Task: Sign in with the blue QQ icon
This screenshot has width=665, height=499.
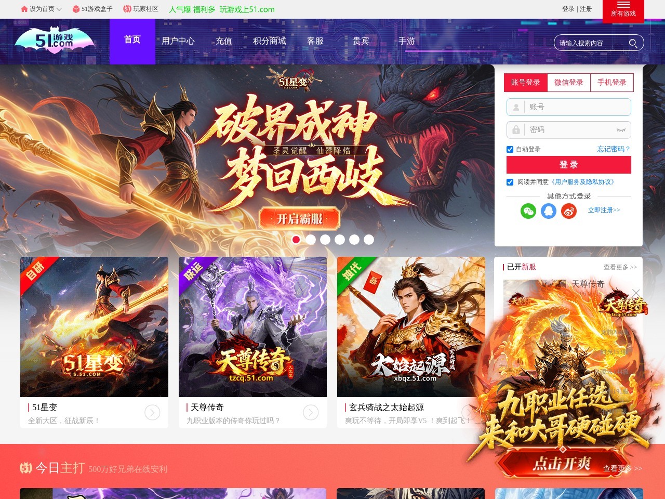Action: [549, 211]
